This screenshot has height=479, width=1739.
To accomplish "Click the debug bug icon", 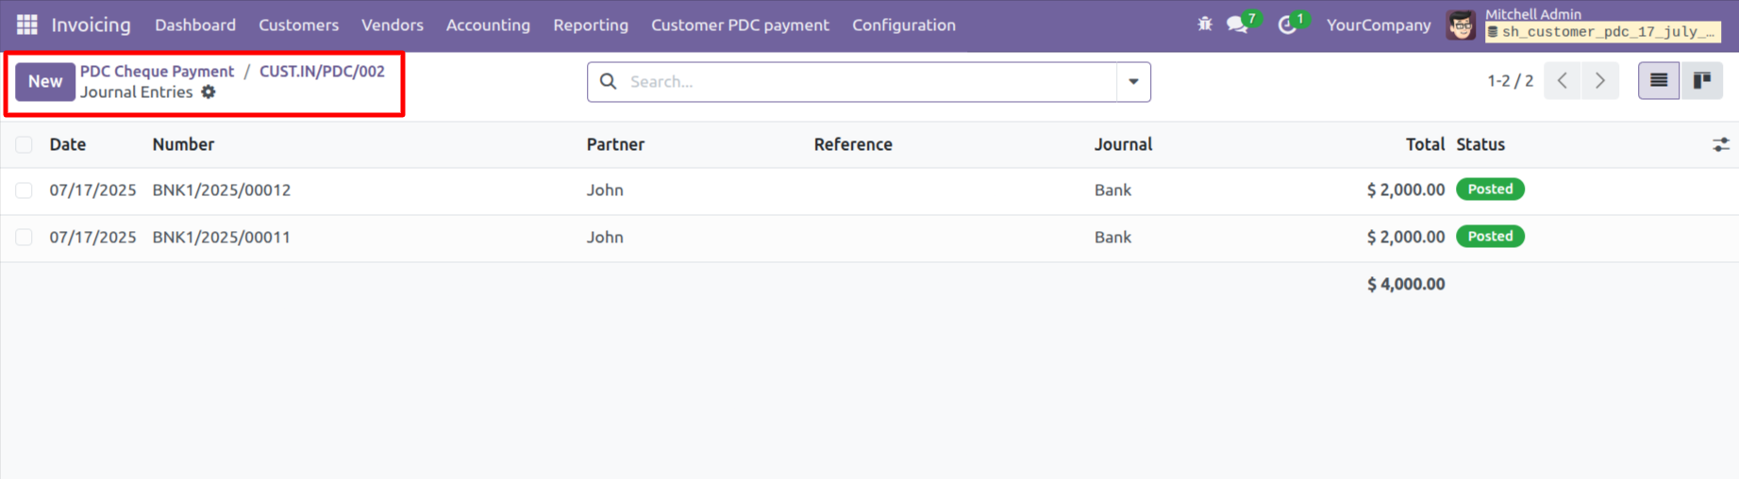I will pos(1205,25).
